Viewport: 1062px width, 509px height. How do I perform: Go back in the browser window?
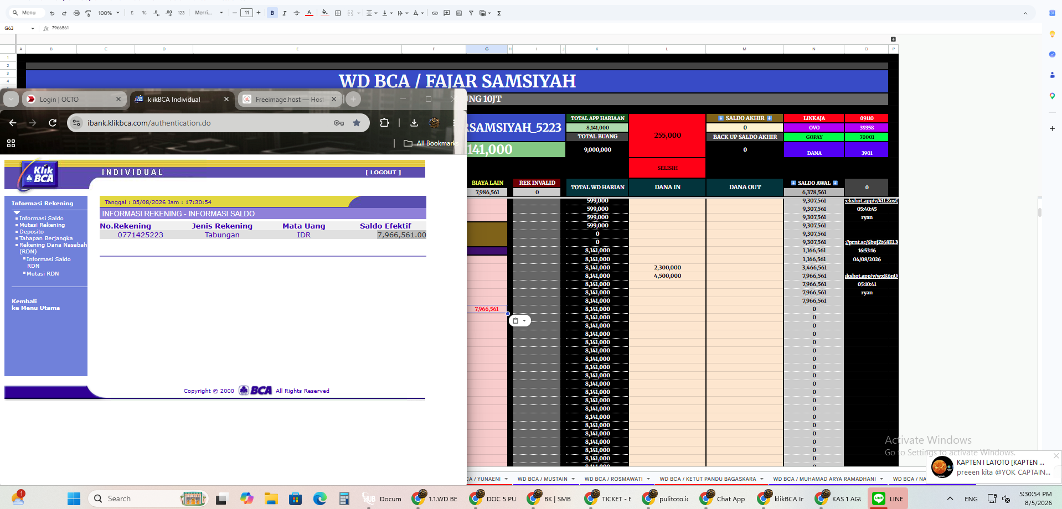click(x=13, y=123)
